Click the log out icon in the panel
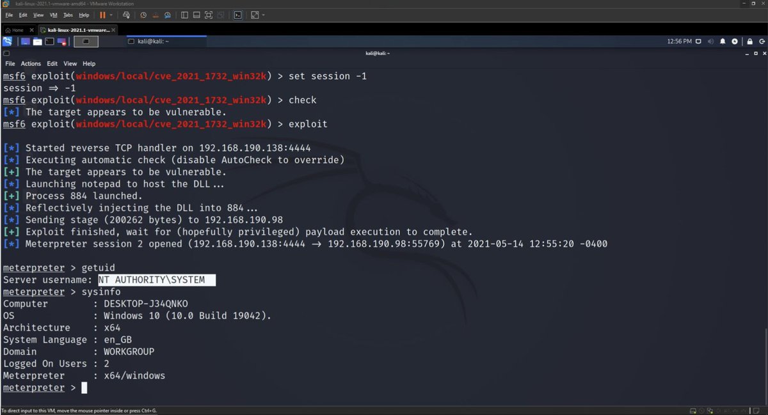 tap(761, 42)
